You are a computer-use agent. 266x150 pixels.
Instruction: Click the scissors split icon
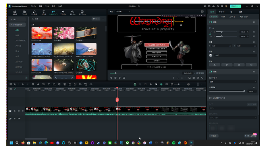coord(38,84)
